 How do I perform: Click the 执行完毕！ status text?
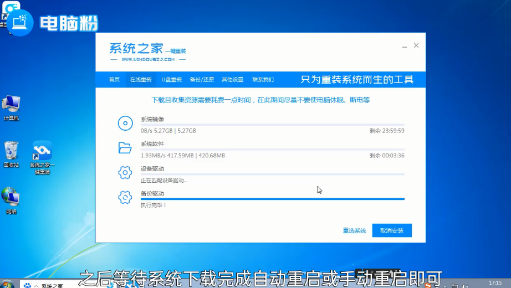click(x=154, y=205)
